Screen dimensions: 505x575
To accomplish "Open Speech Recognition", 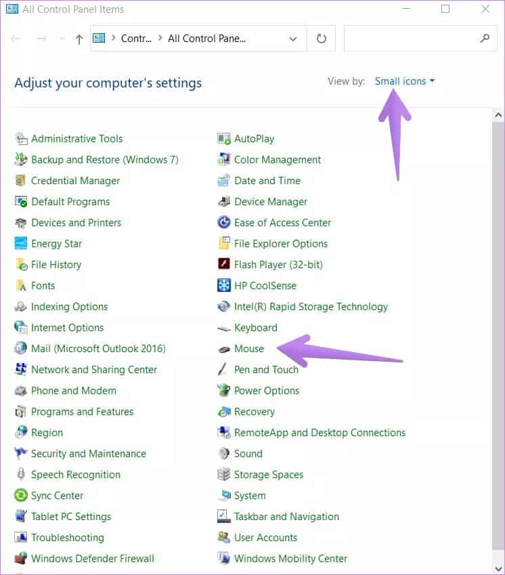I will pos(76,475).
